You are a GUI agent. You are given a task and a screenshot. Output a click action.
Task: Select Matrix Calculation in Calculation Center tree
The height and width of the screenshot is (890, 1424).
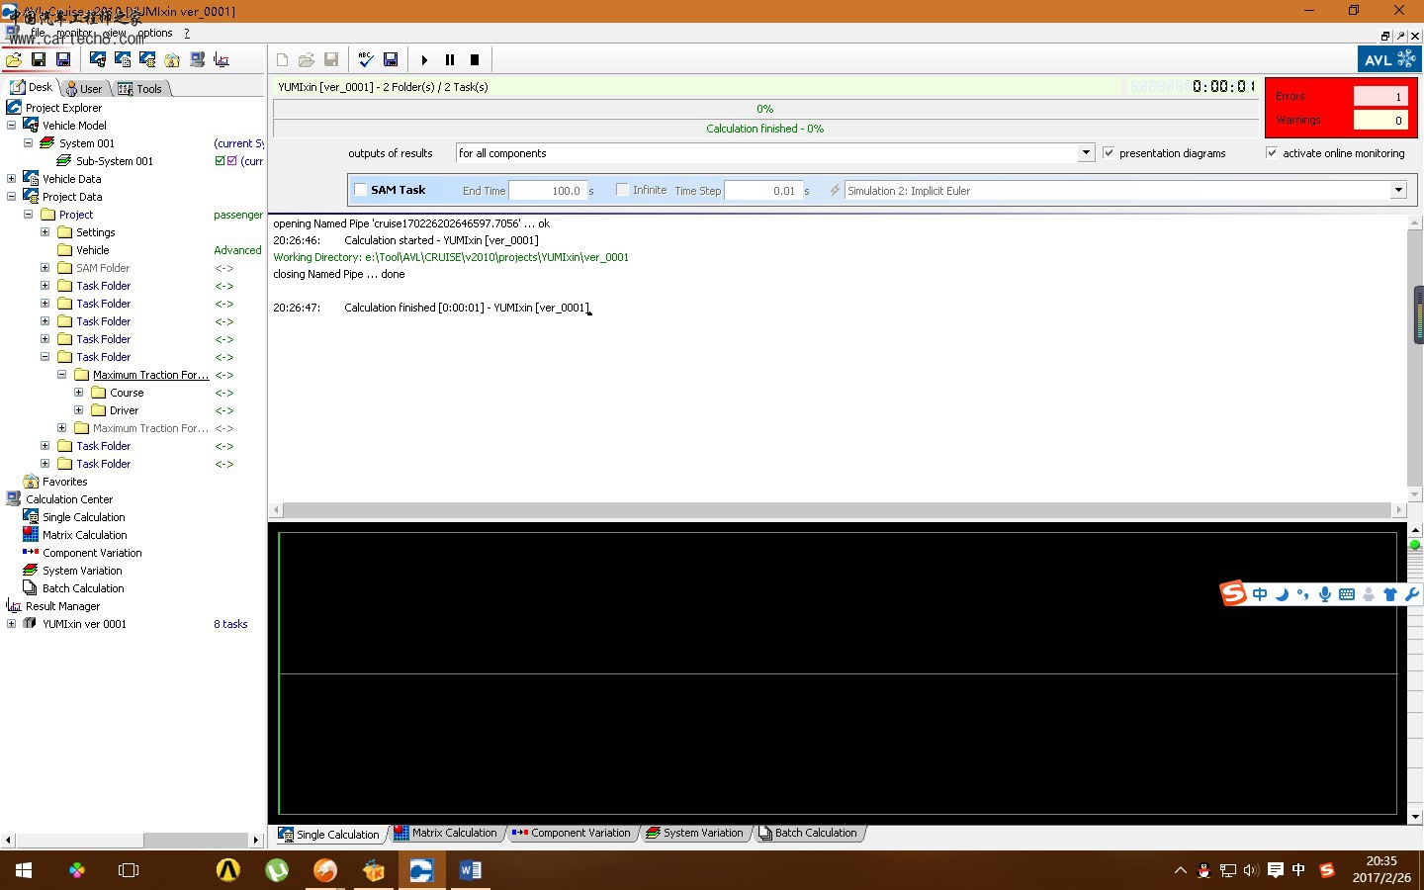tap(85, 535)
